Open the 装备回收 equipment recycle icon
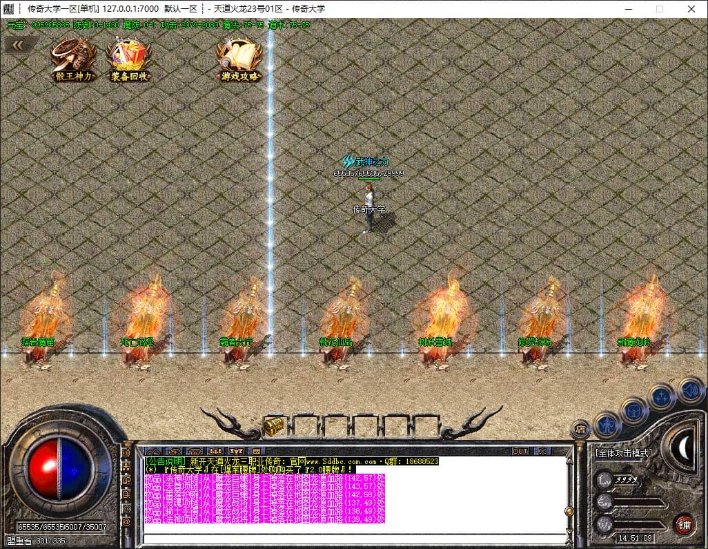 128,60
